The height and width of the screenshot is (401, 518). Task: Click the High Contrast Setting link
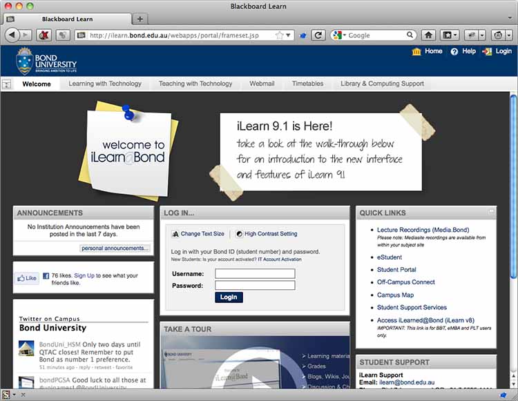[x=271, y=234]
